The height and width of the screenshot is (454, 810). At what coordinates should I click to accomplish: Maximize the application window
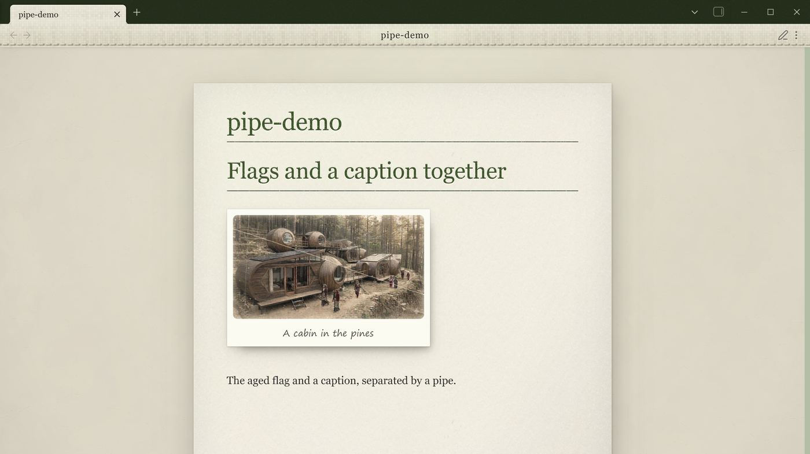tap(771, 12)
